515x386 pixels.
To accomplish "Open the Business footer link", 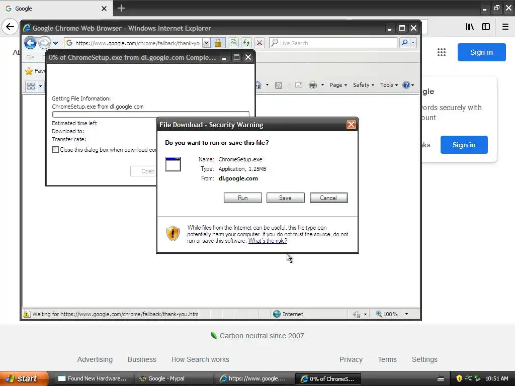I will [142, 359].
